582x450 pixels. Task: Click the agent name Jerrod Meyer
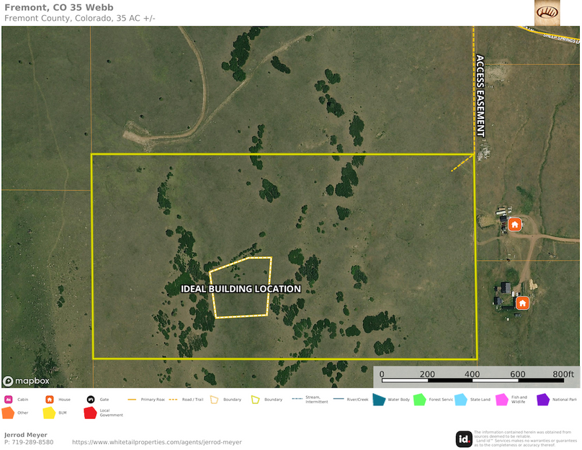(x=26, y=435)
